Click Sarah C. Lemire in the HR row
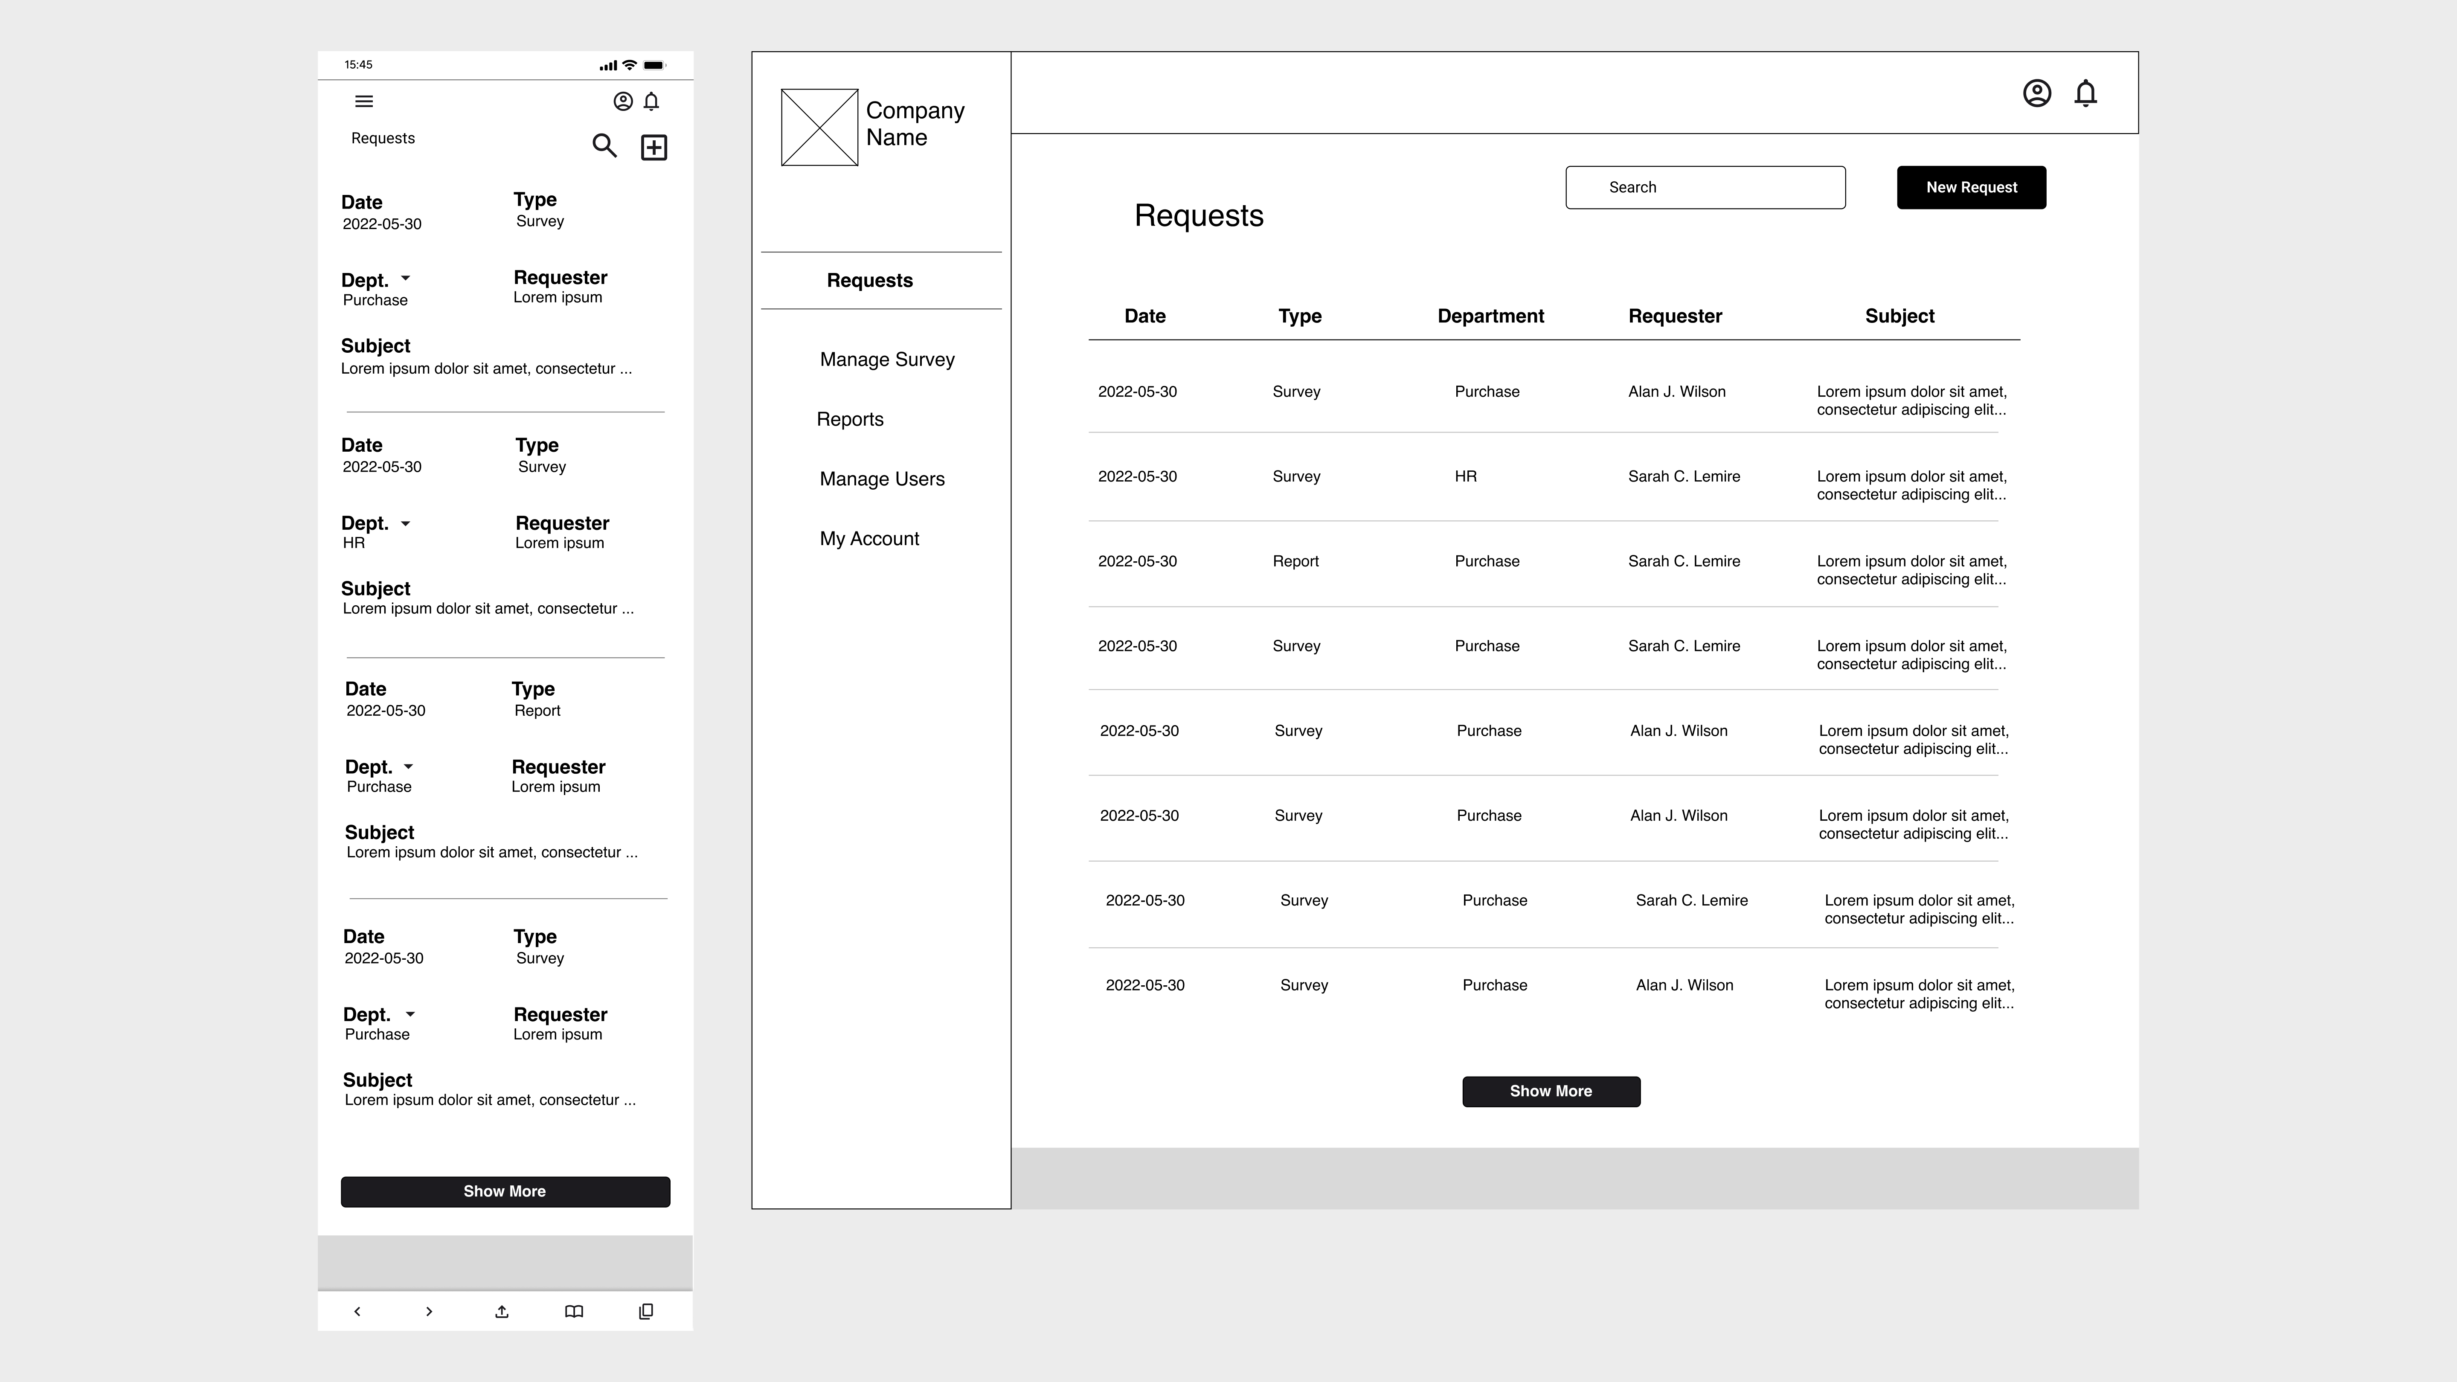 (x=1684, y=476)
